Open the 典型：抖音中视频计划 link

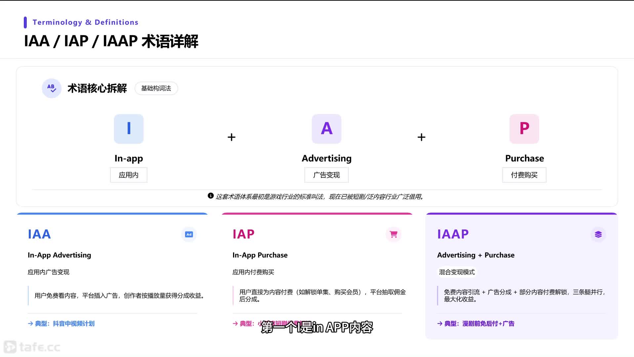pos(61,324)
